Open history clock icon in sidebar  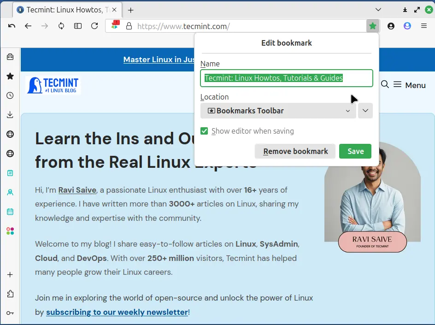coord(10,95)
